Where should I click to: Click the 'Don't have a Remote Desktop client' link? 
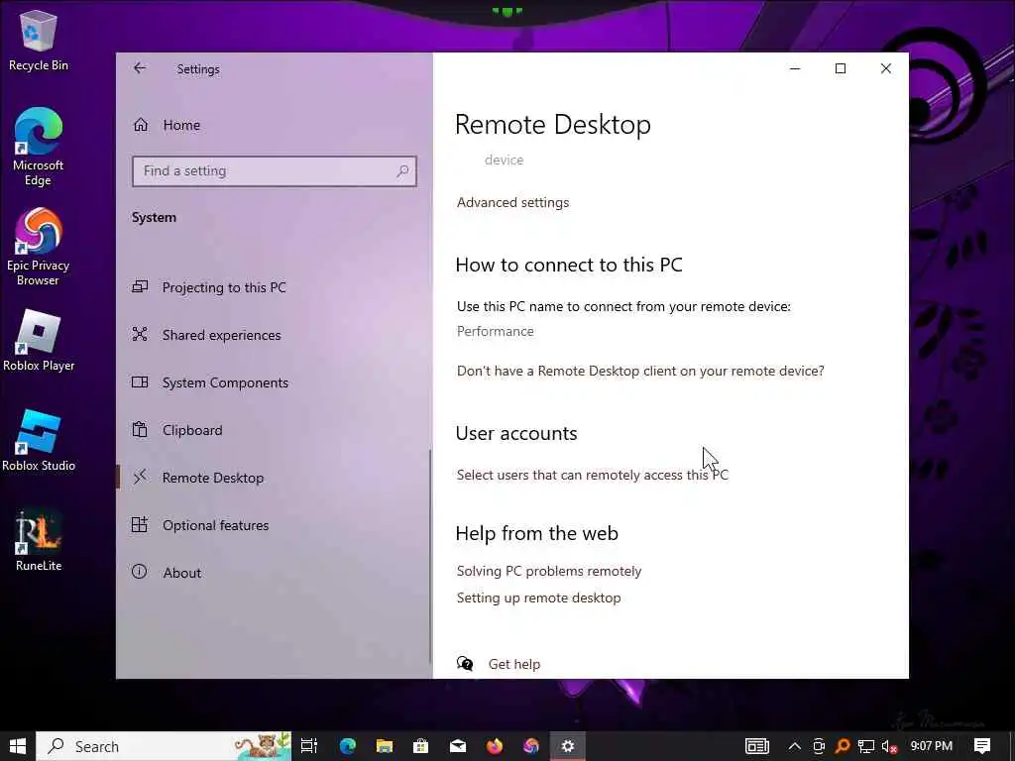[x=640, y=371]
